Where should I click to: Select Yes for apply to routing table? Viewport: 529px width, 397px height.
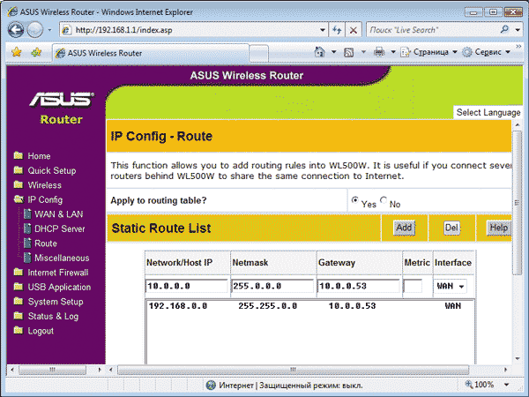[x=354, y=200]
